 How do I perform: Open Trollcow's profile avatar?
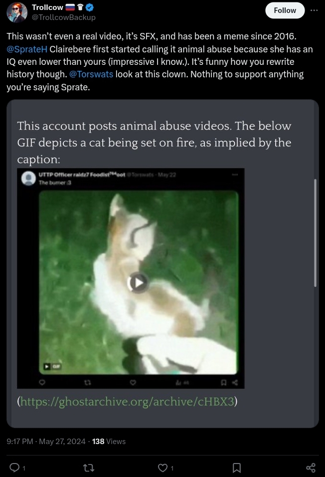17,12
